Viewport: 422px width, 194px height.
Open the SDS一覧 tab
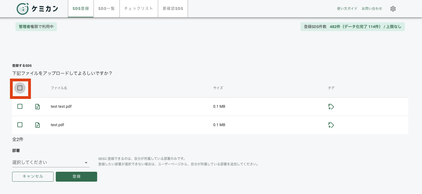coord(107,9)
